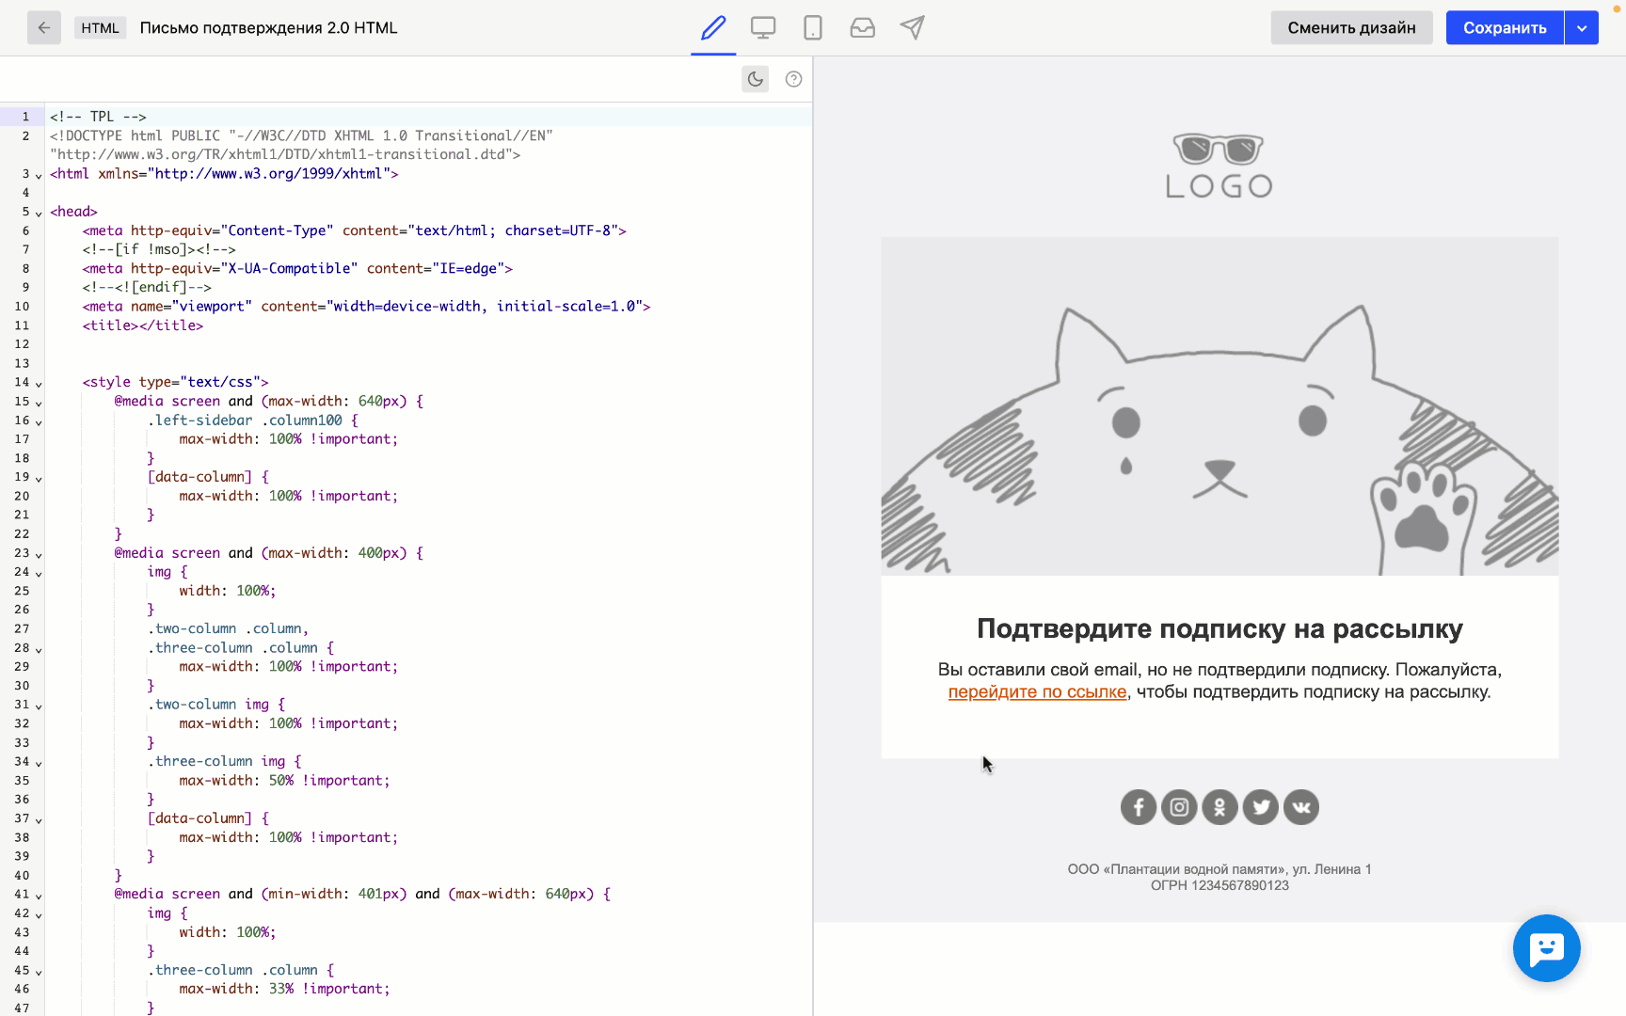Image resolution: width=1626 pixels, height=1016 pixels.
Task: Go back using the arrow button
Action: coord(43,27)
